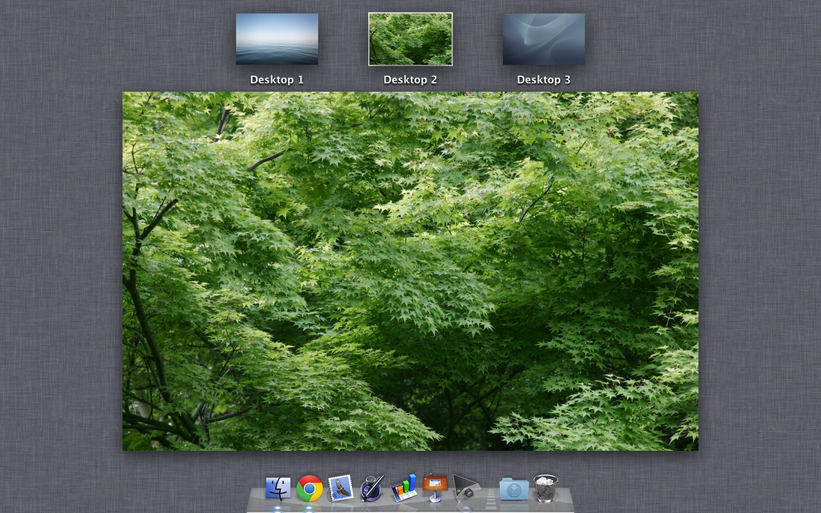Switch to the Desktop 1 ocean thumbnail
This screenshot has width=821, height=513.
click(277, 39)
